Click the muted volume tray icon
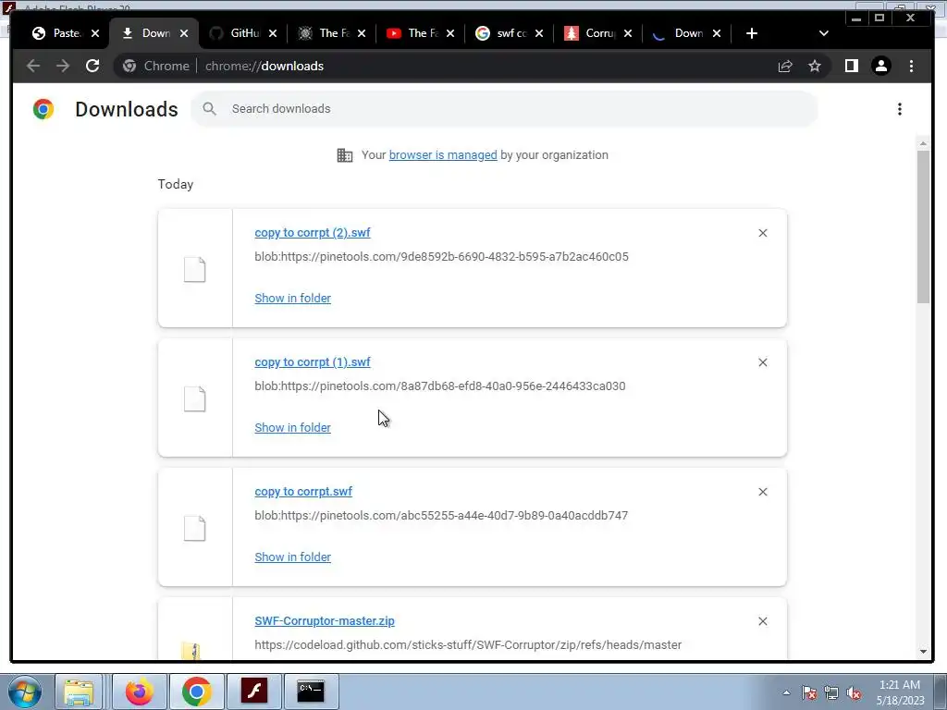Screen dimensions: 947x710 click(x=854, y=693)
